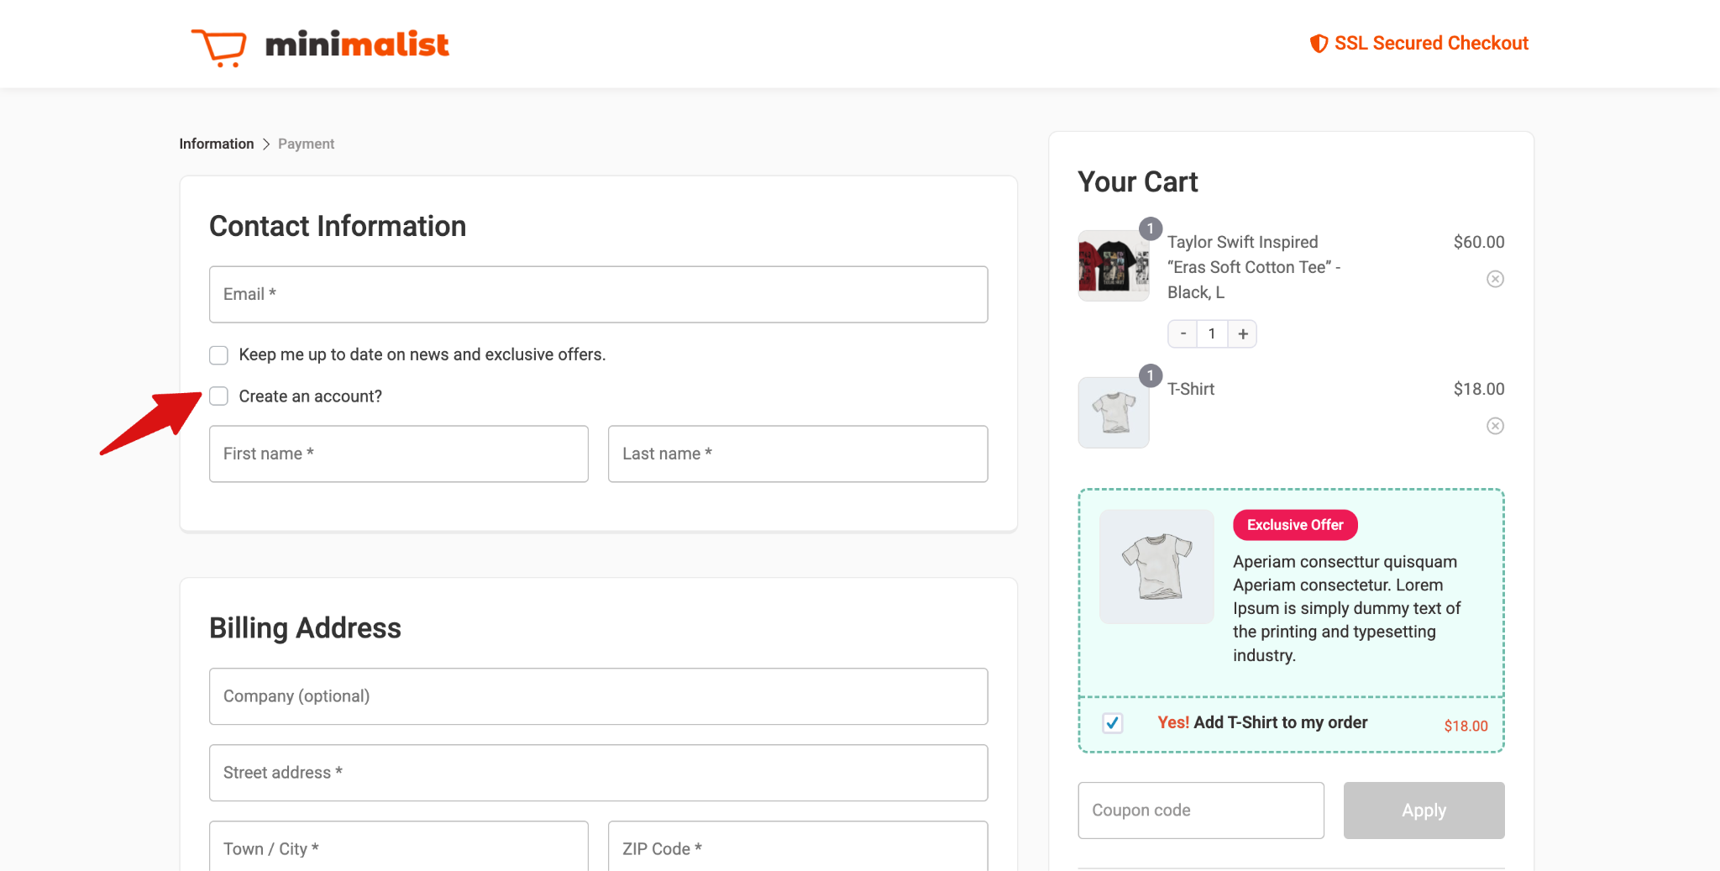Click the Taylor Swift Inspired product name

click(x=1254, y=267)
